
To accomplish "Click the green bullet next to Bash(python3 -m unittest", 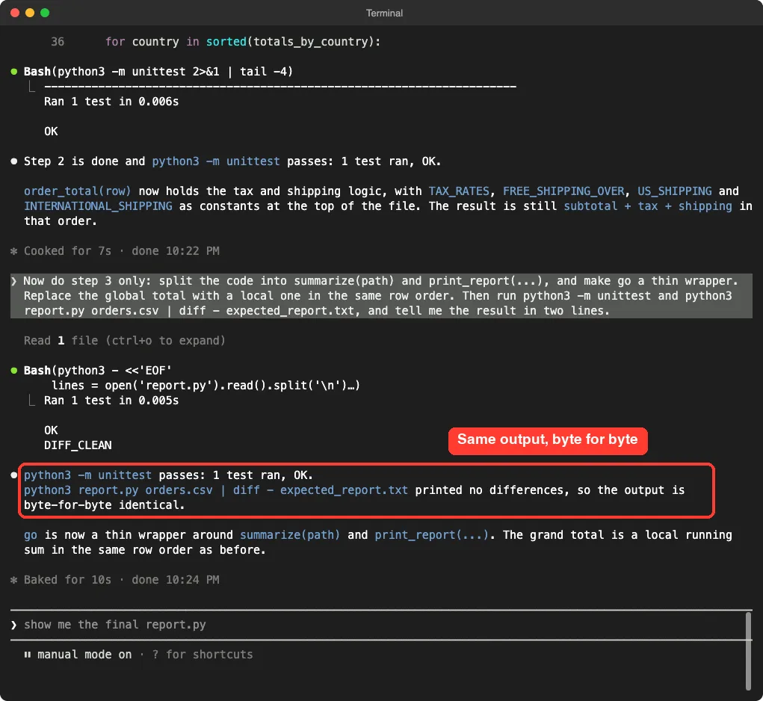I will tap(14, 72).
